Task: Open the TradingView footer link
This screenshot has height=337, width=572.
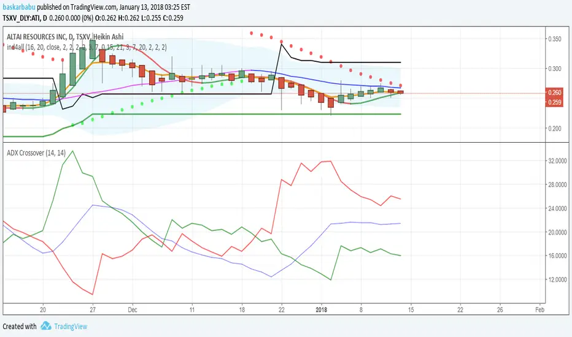Action: (x=71, y=327)
